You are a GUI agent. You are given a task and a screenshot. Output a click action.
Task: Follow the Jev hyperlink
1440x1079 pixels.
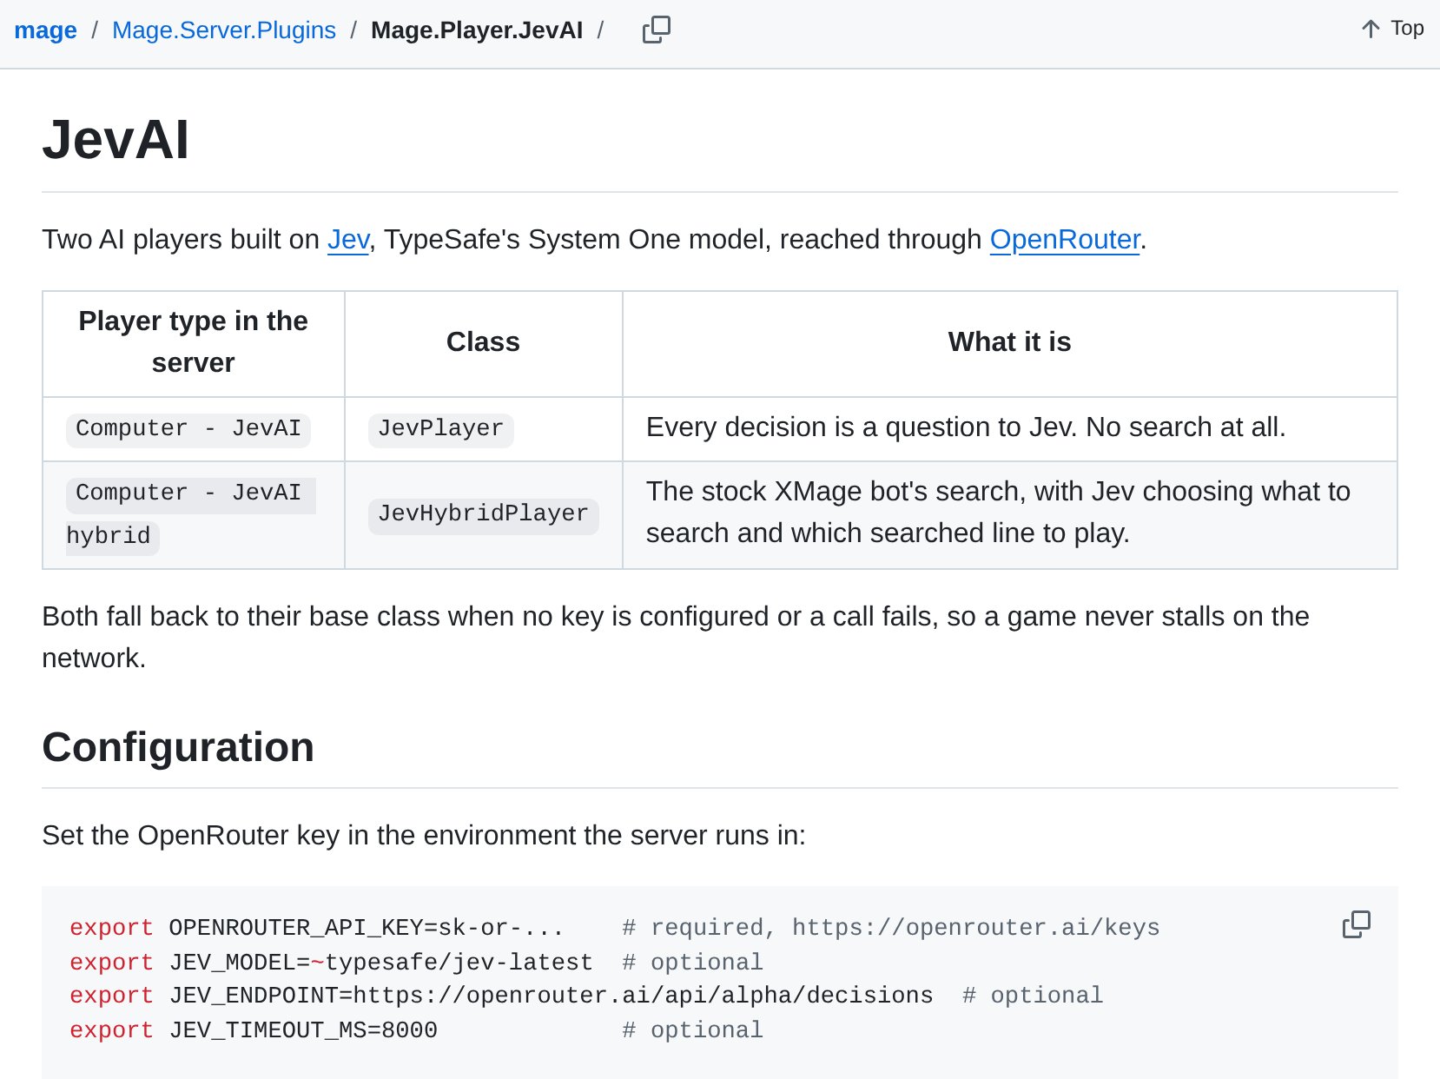(x=348, y=240)
